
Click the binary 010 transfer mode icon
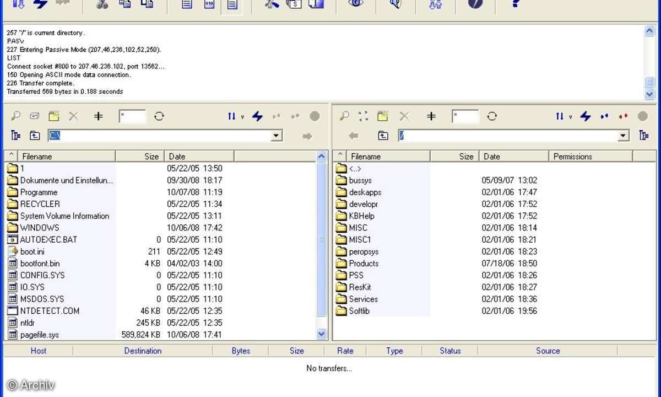click(209, 4)
